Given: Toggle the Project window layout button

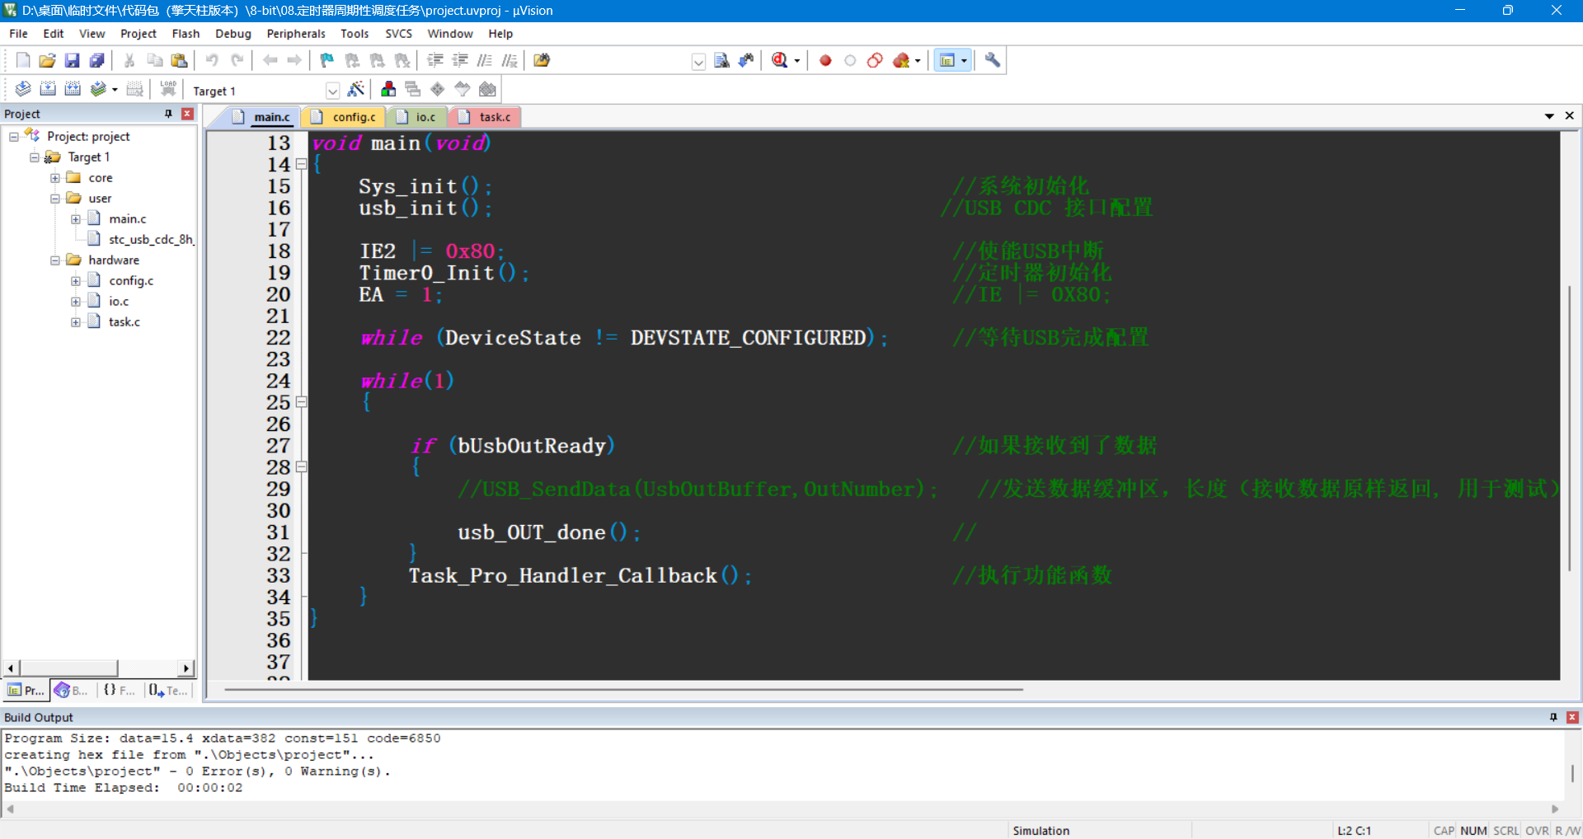Looking at the screenshot, I should pyautogui.click(x=947, y=60).
